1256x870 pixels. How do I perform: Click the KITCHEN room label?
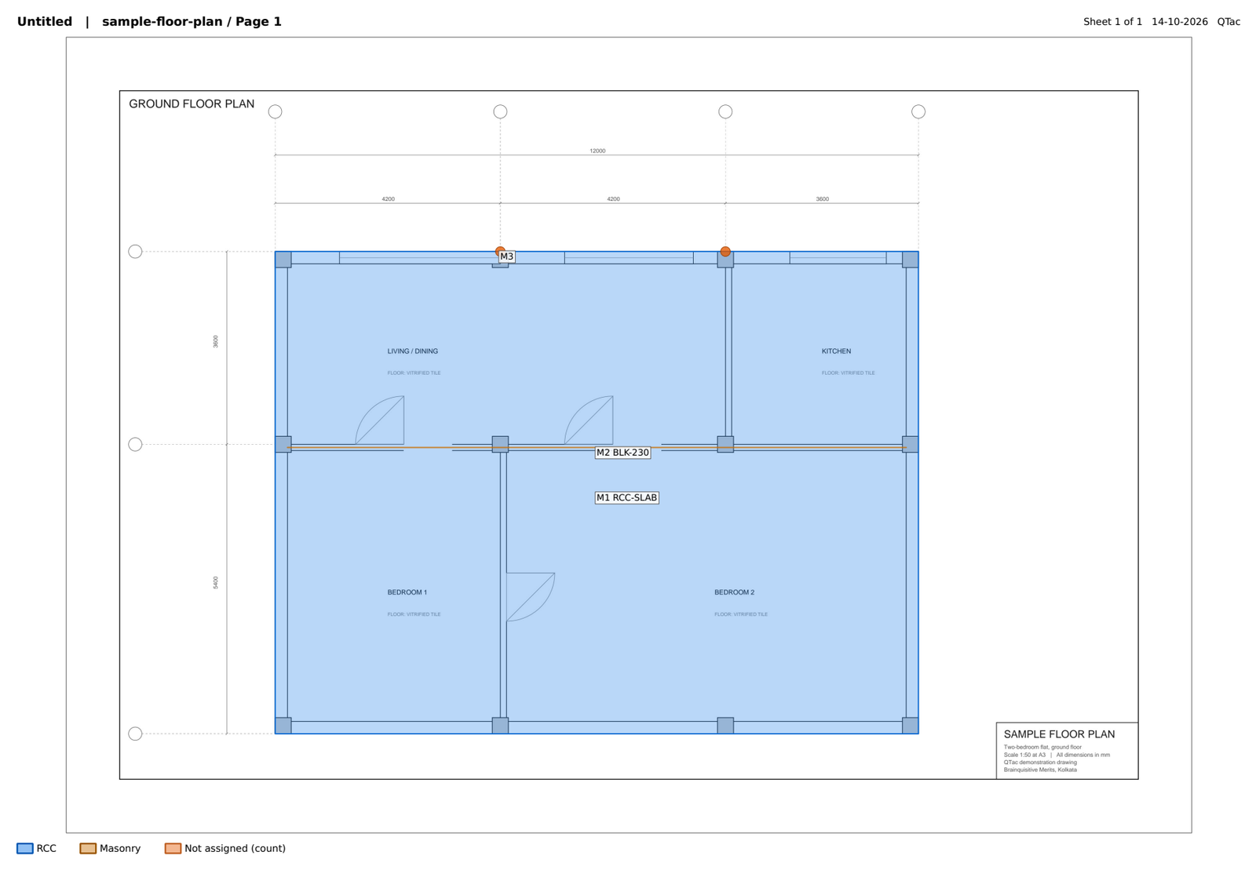[x=836, y=351]
